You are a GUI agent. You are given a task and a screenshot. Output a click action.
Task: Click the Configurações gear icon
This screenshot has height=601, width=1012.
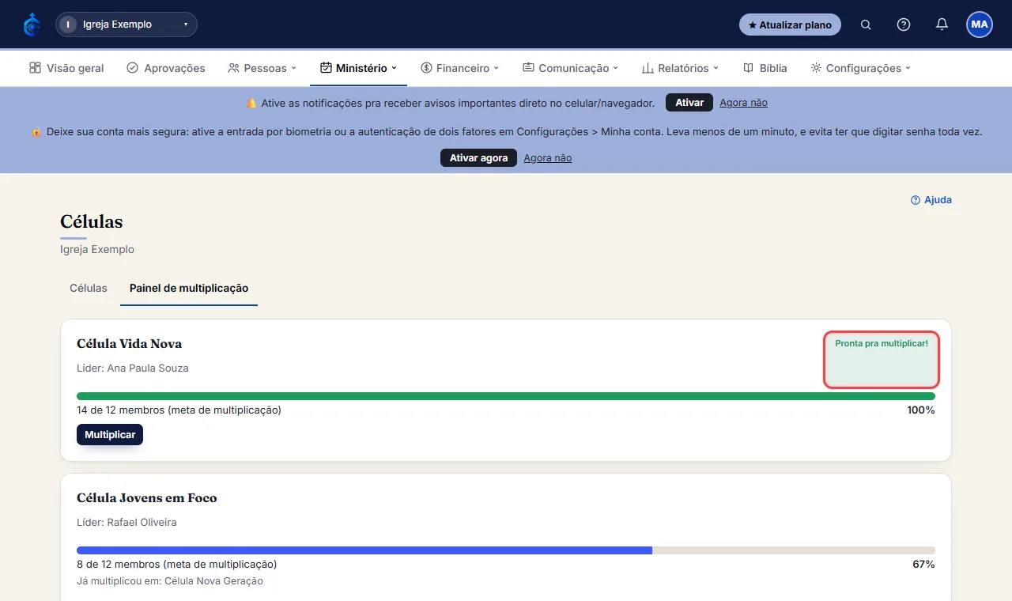pos(816,68)
